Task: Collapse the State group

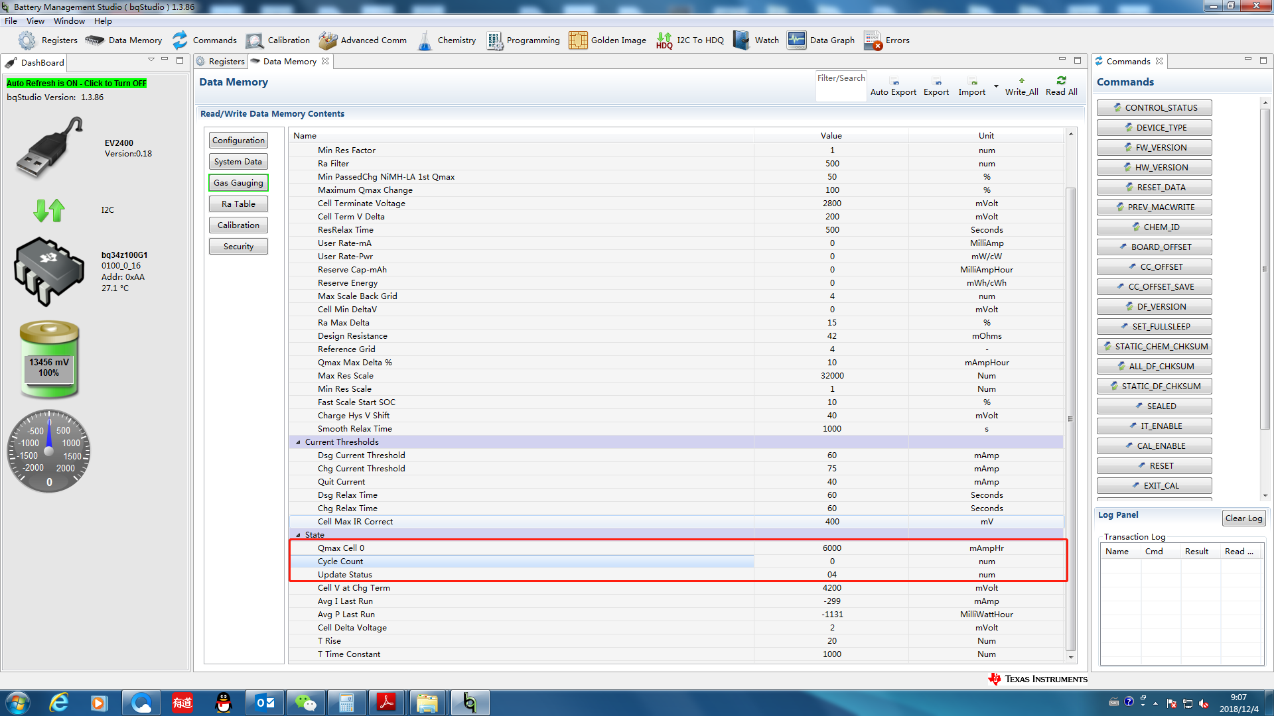Action: point(298,535)
